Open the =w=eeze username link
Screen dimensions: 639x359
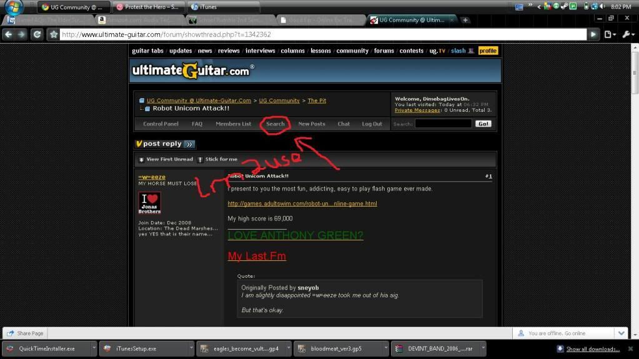[x=152, y=177]
